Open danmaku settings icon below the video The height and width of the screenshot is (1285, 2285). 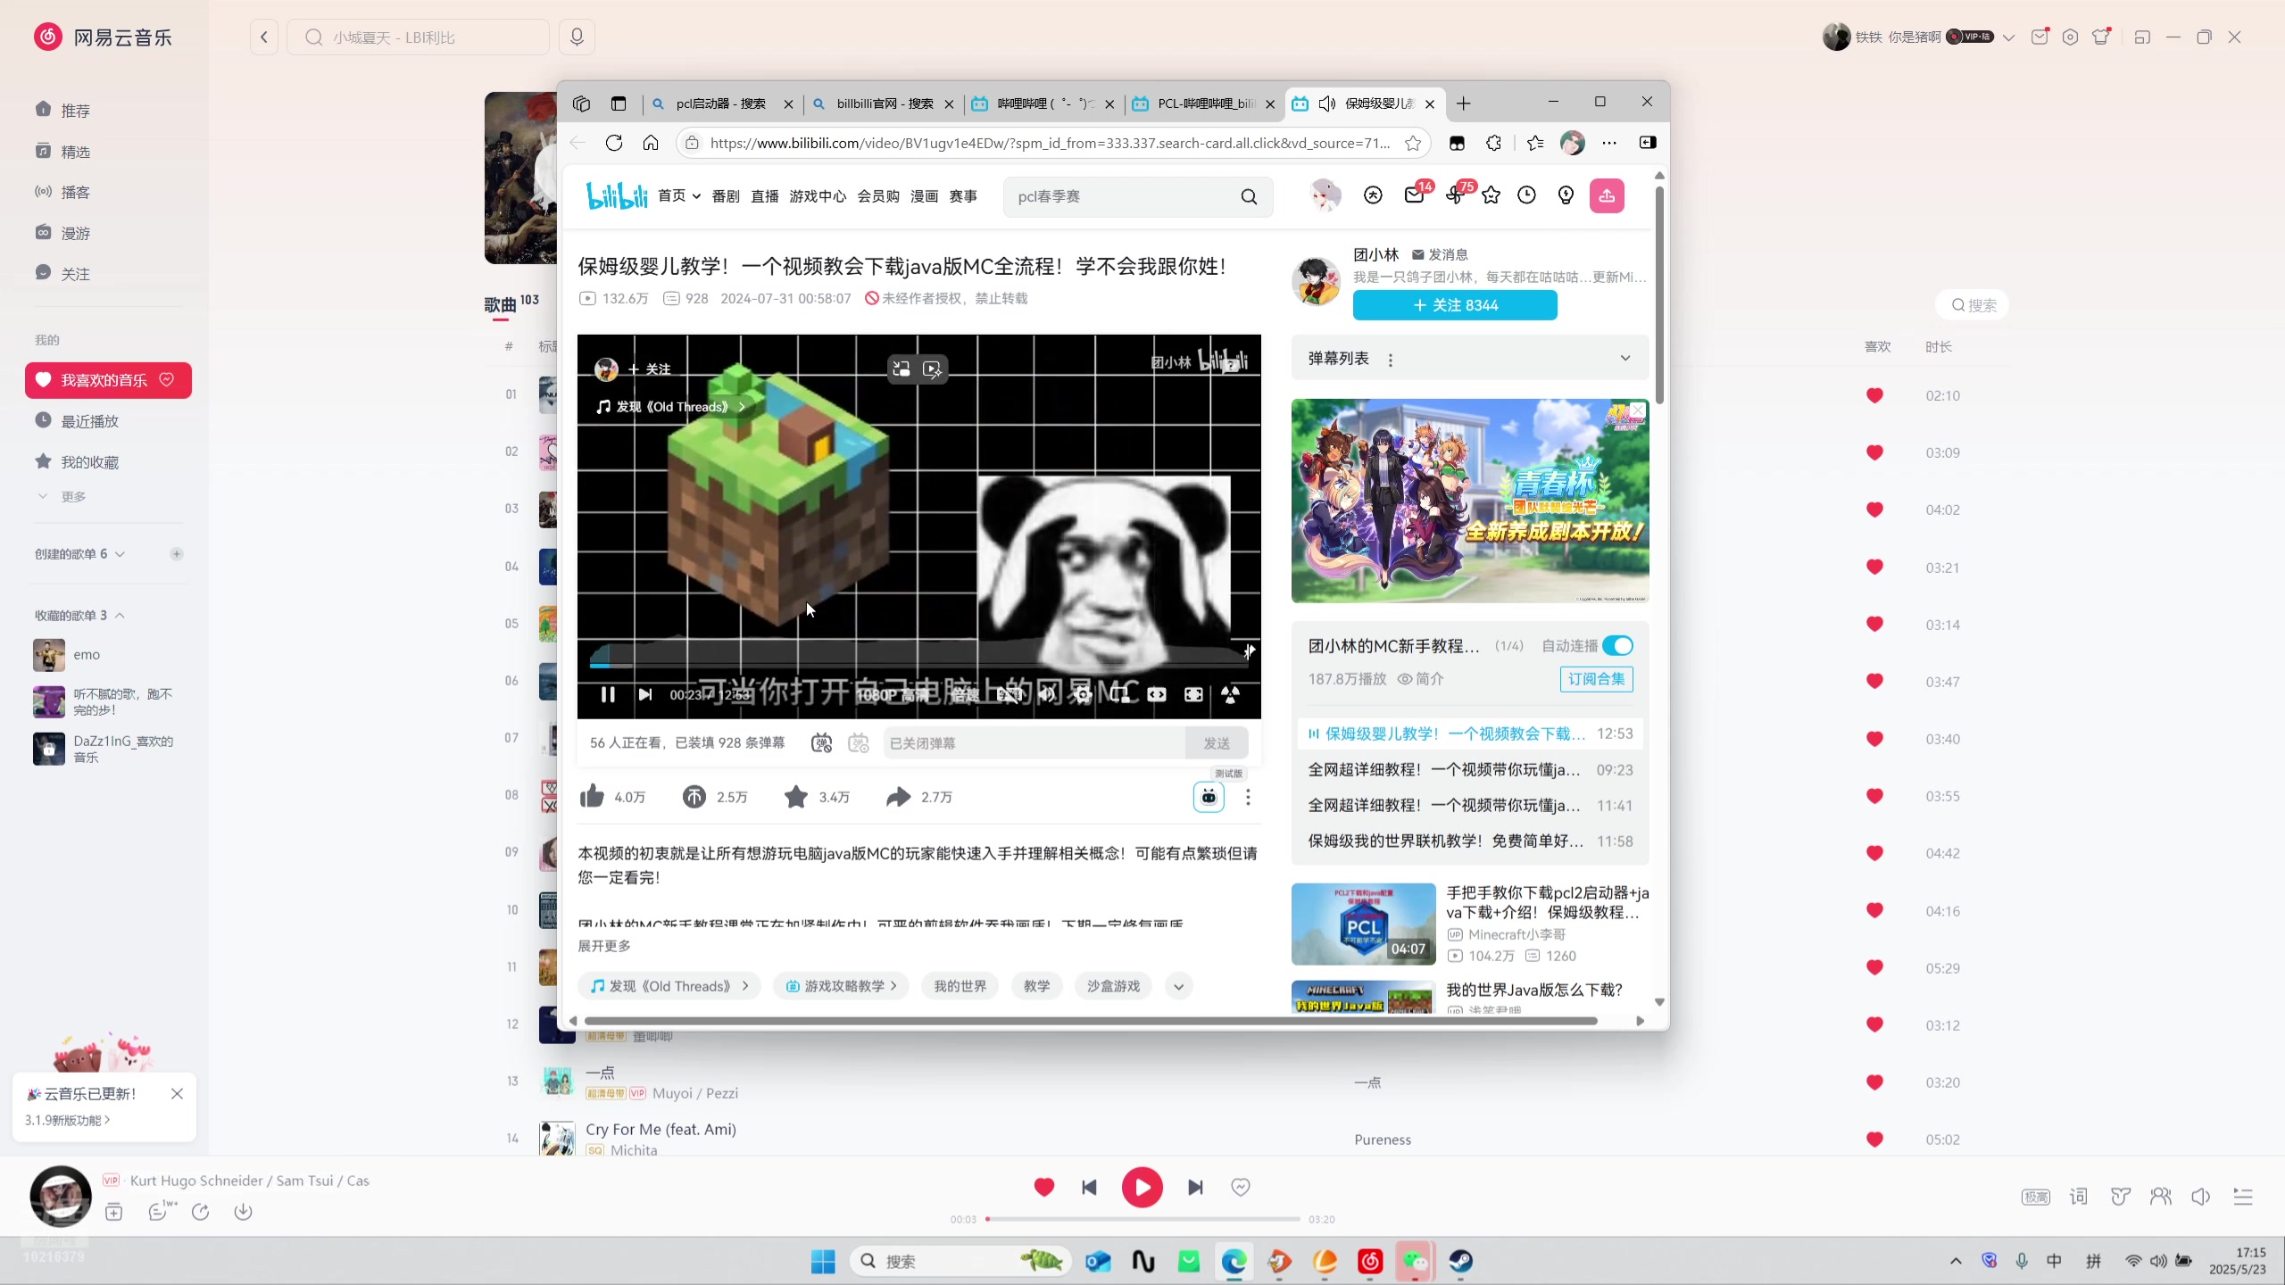[859, 742]
